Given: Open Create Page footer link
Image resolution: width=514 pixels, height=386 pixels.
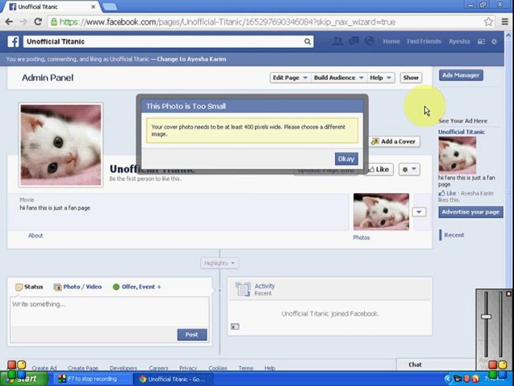Looking at the screenshot, I should [83, 368].
